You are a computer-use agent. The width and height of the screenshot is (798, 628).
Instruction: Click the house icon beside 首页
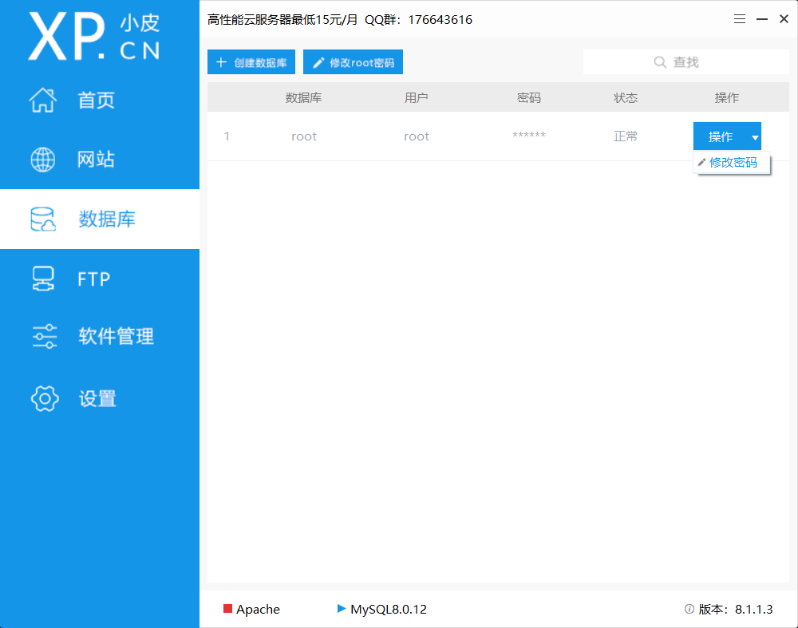43,100
